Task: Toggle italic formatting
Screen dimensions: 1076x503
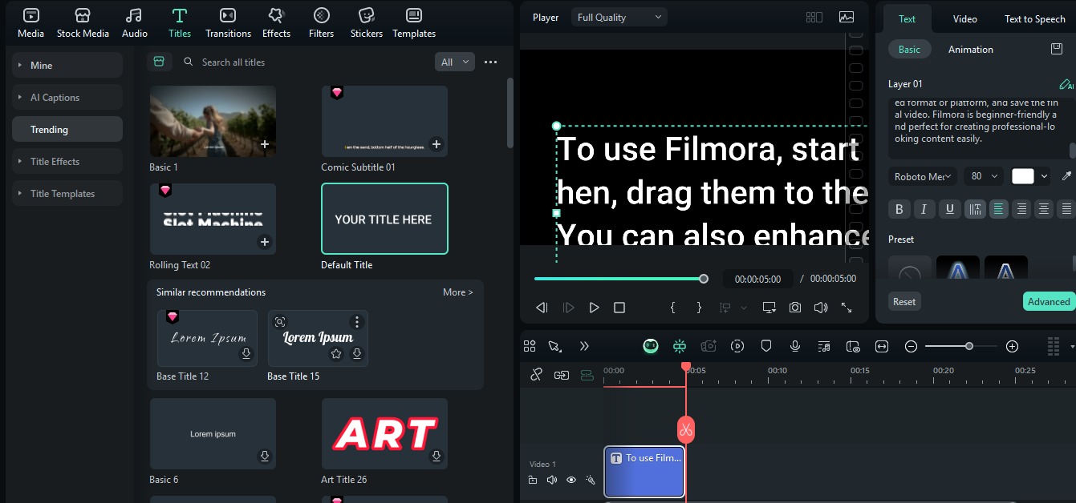Action: (x=924, y=210)
